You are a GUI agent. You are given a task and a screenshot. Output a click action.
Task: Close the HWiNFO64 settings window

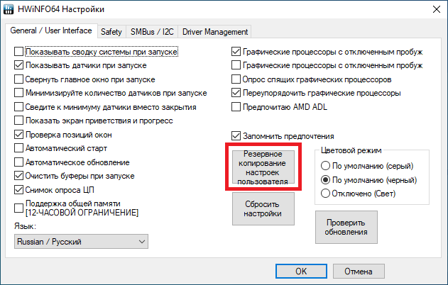pos(432,9)
